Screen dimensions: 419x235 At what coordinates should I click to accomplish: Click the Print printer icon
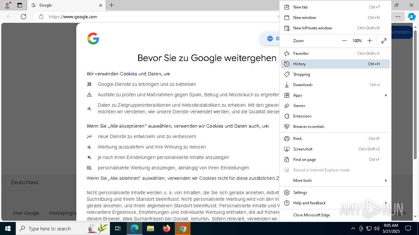click(287, 139)
